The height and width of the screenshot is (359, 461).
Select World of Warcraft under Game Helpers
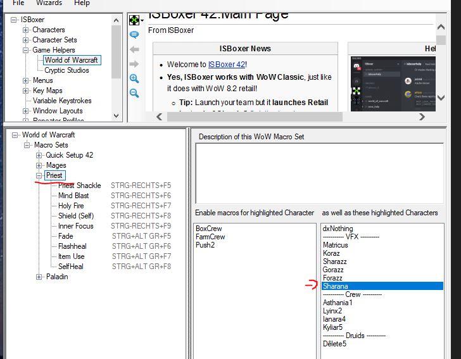(71, 60)
